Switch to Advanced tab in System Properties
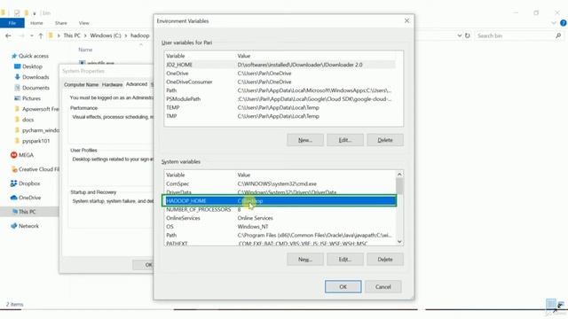Viewport: 568px width, 319px height. pos(137,84)
